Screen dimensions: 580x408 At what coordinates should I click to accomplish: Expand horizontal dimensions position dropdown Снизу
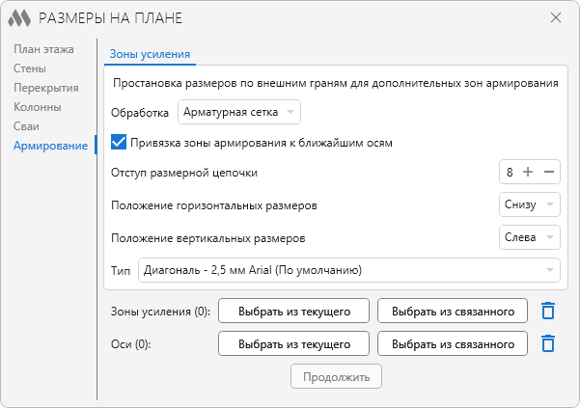tap(529, 204)
